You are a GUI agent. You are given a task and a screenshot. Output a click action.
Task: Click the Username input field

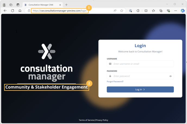click(140, 64)
